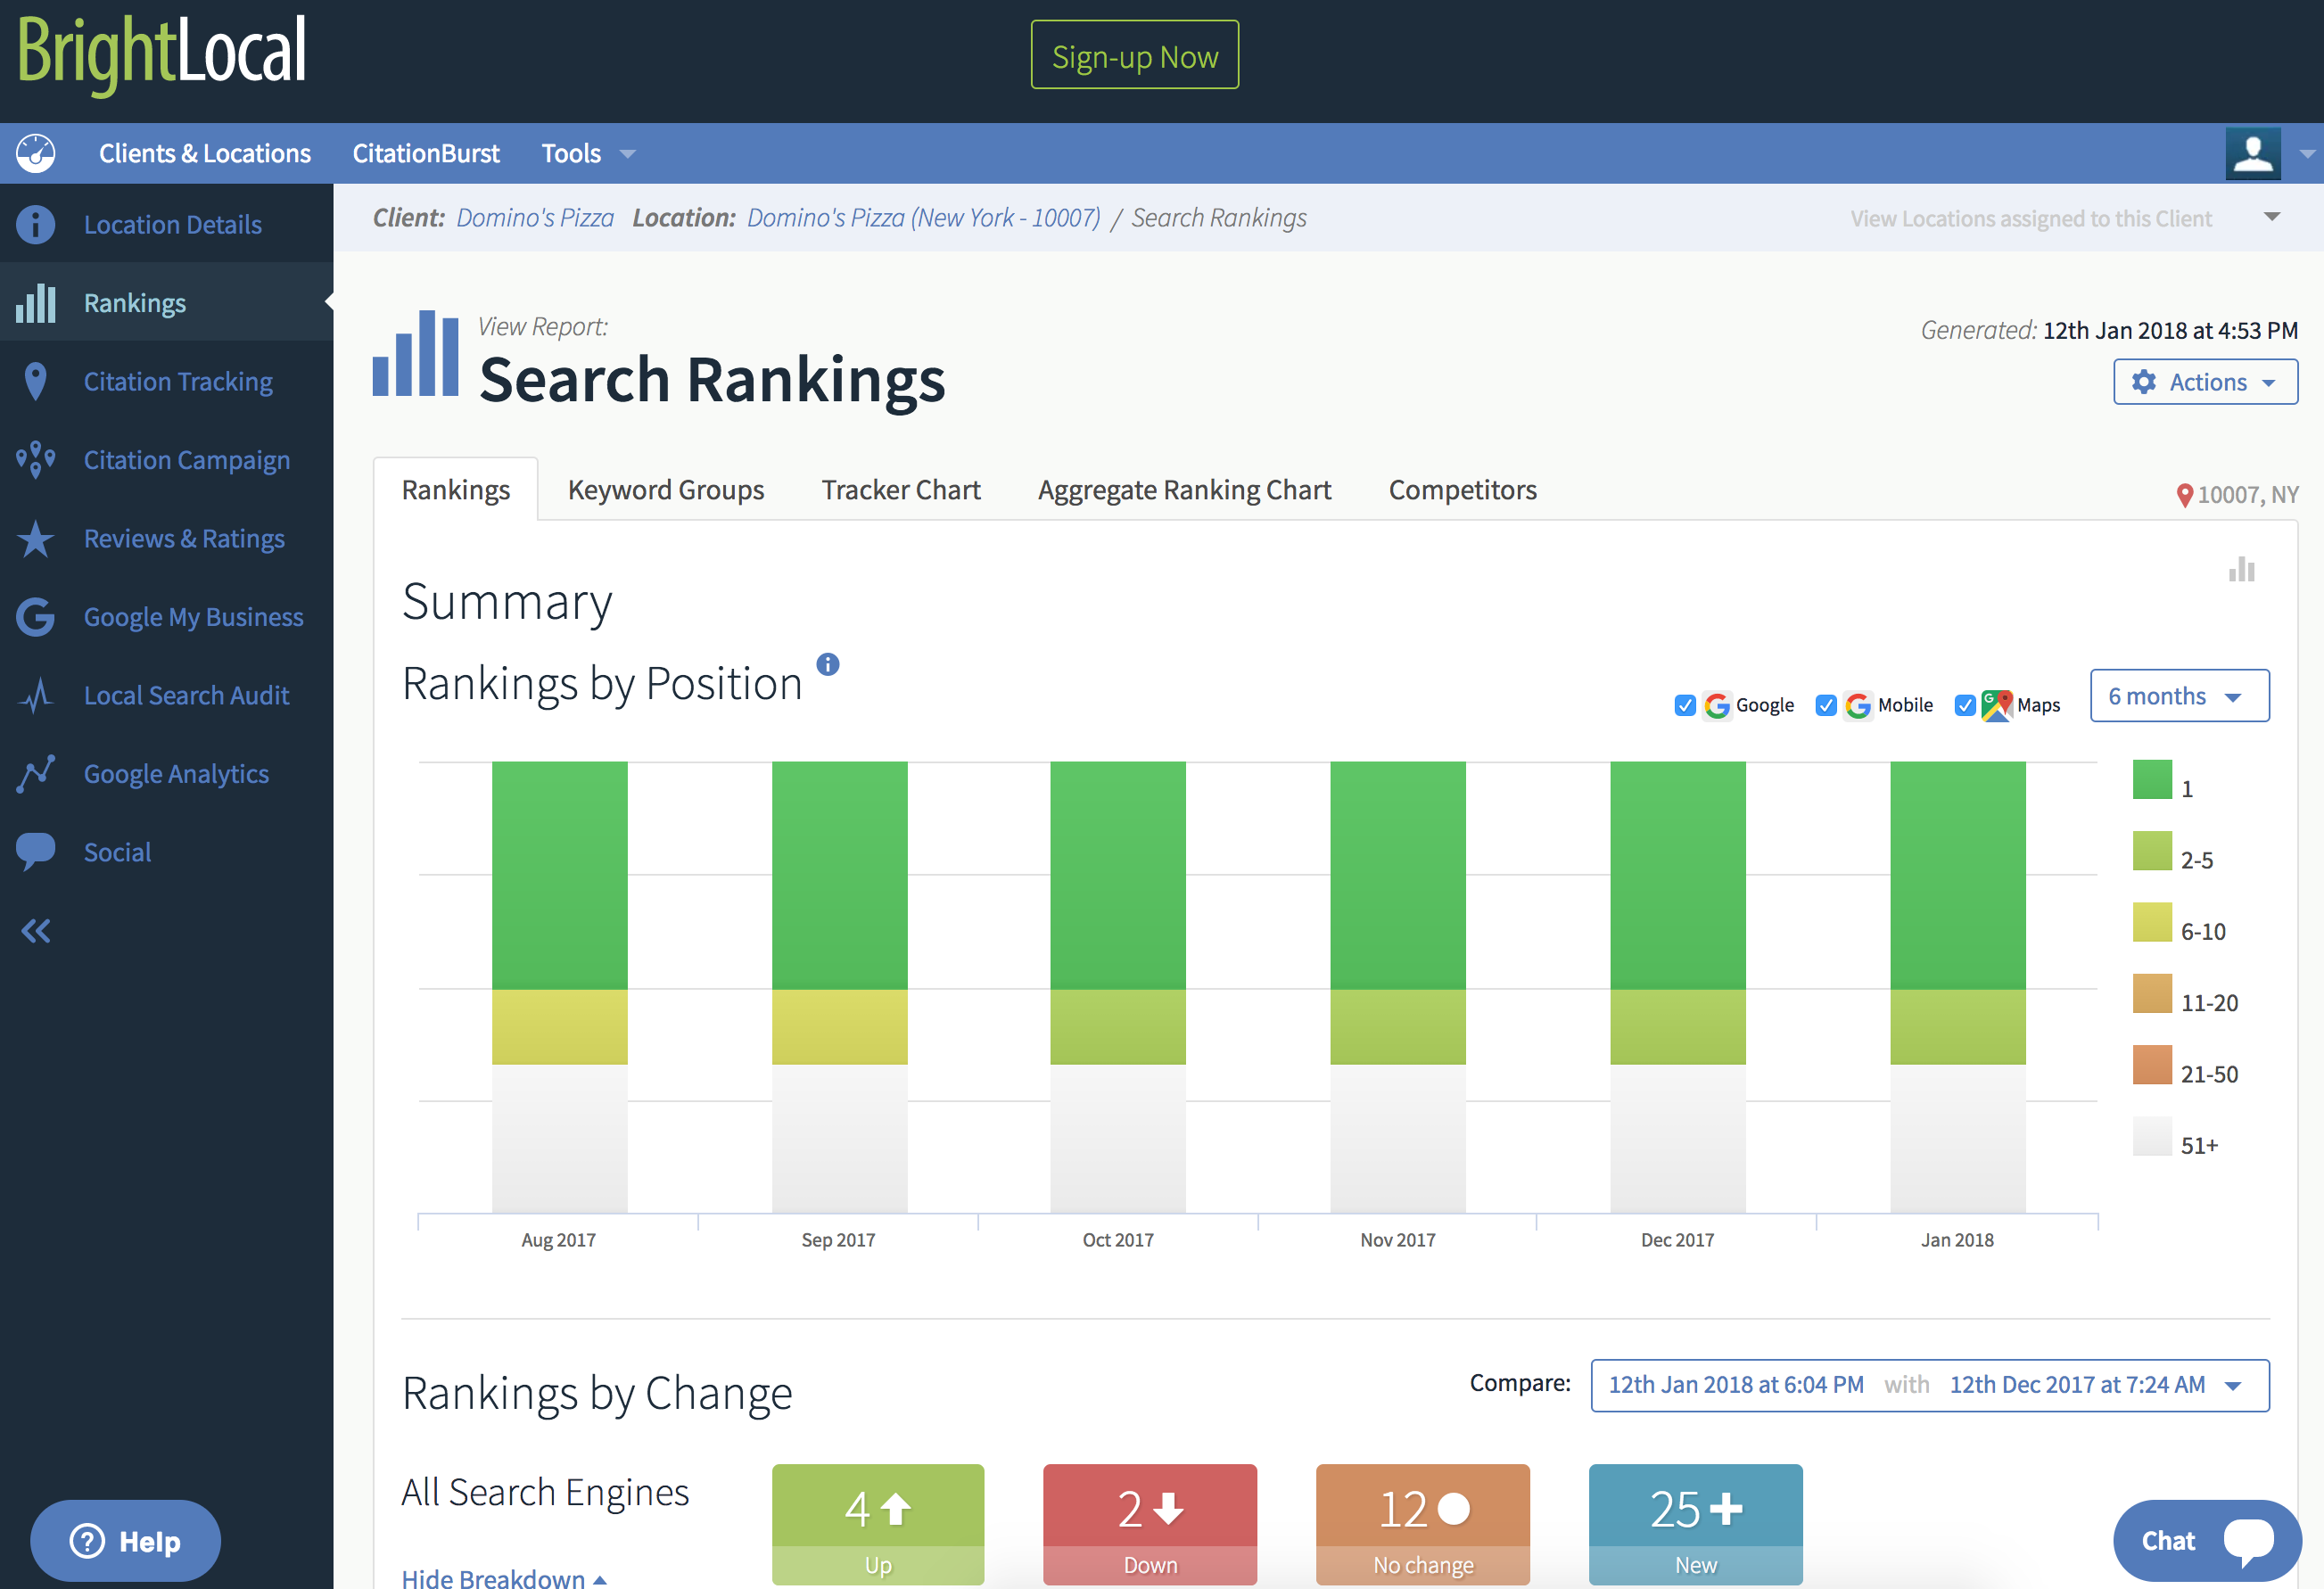The image size is (2324, 1589).
Task: Click the Sign-up Now button
Action: pos(1134,55)
